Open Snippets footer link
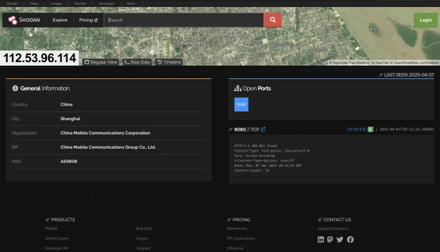 [x=143, y=248]
